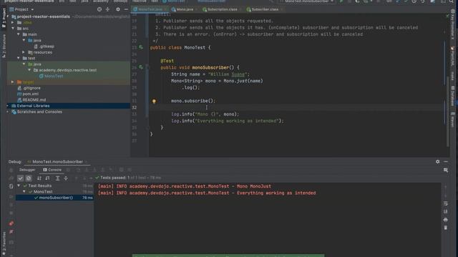This screenshot has width=458, height=257.
Task: Open the Console tab in Debug panel
Action: coord(52,170)
